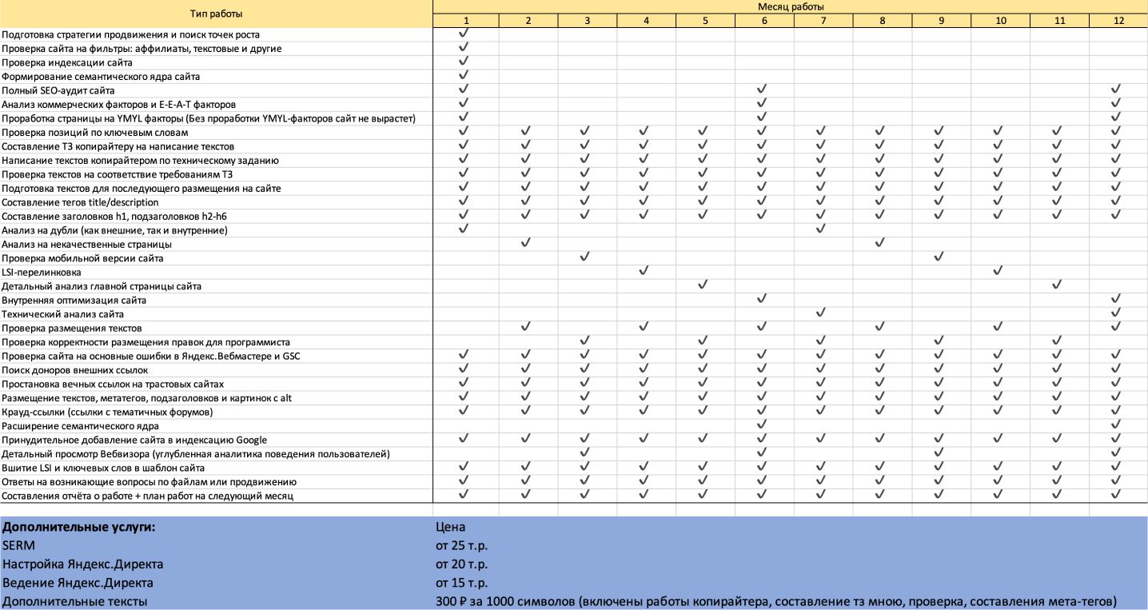
Task: Click month 9 checkmark for 'Детальный просмотр Вебвизора'
Action: (x=939, y=453)
